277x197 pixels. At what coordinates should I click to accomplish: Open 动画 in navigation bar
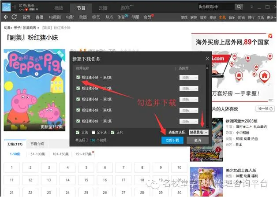[x=83, y=17]
